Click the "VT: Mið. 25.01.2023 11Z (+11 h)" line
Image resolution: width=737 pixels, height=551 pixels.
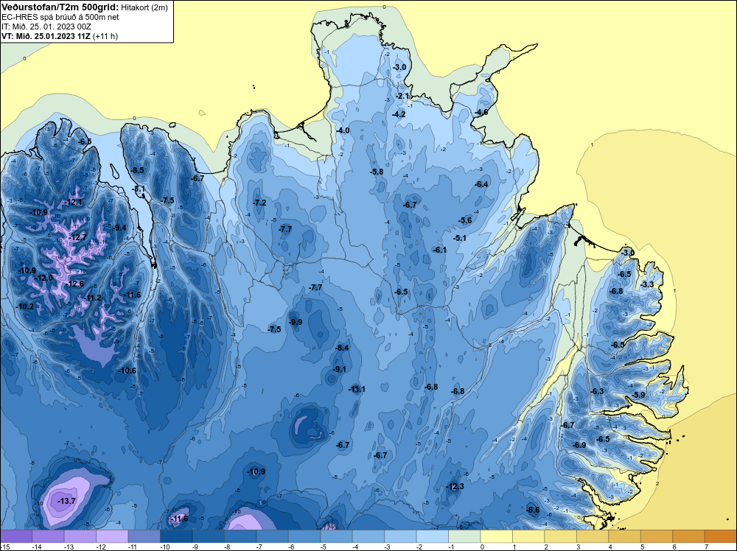60,36
